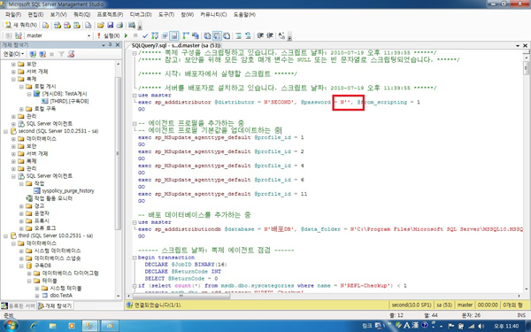The width and height of the screenshot is (531, 332).
Task: Expand the 데이터베이스 다이어그램 folder
Action: pos(29,274)
